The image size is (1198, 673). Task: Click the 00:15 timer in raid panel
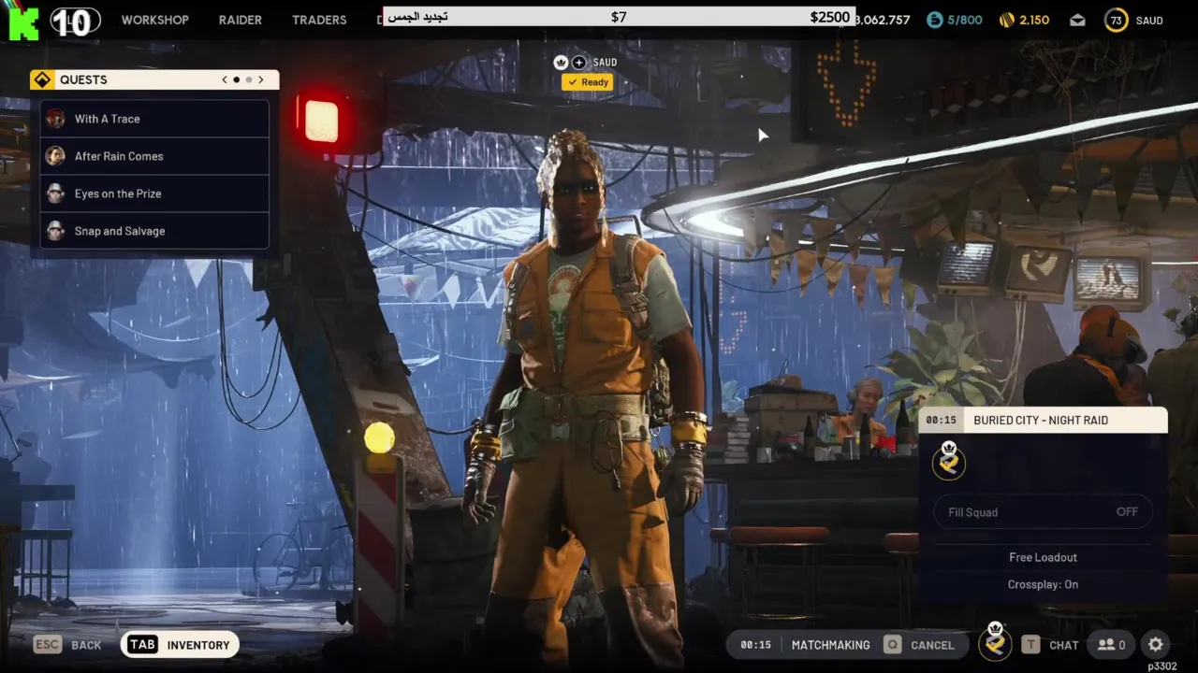(x=941, y=421)
